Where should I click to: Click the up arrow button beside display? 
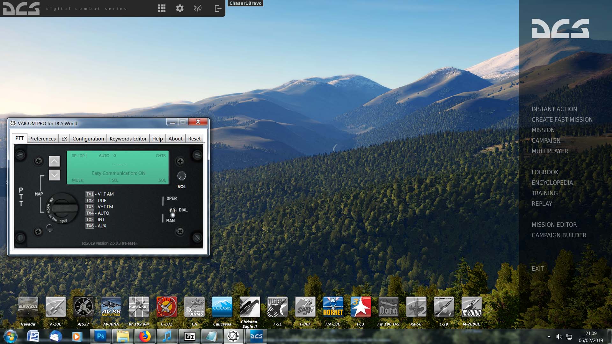54,161
